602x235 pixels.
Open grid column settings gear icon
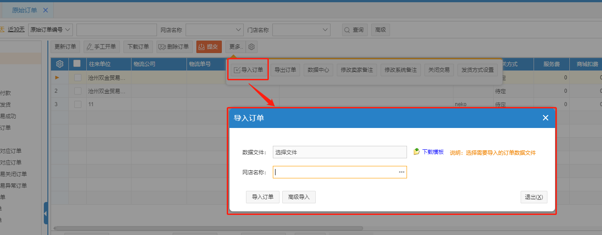59,64
